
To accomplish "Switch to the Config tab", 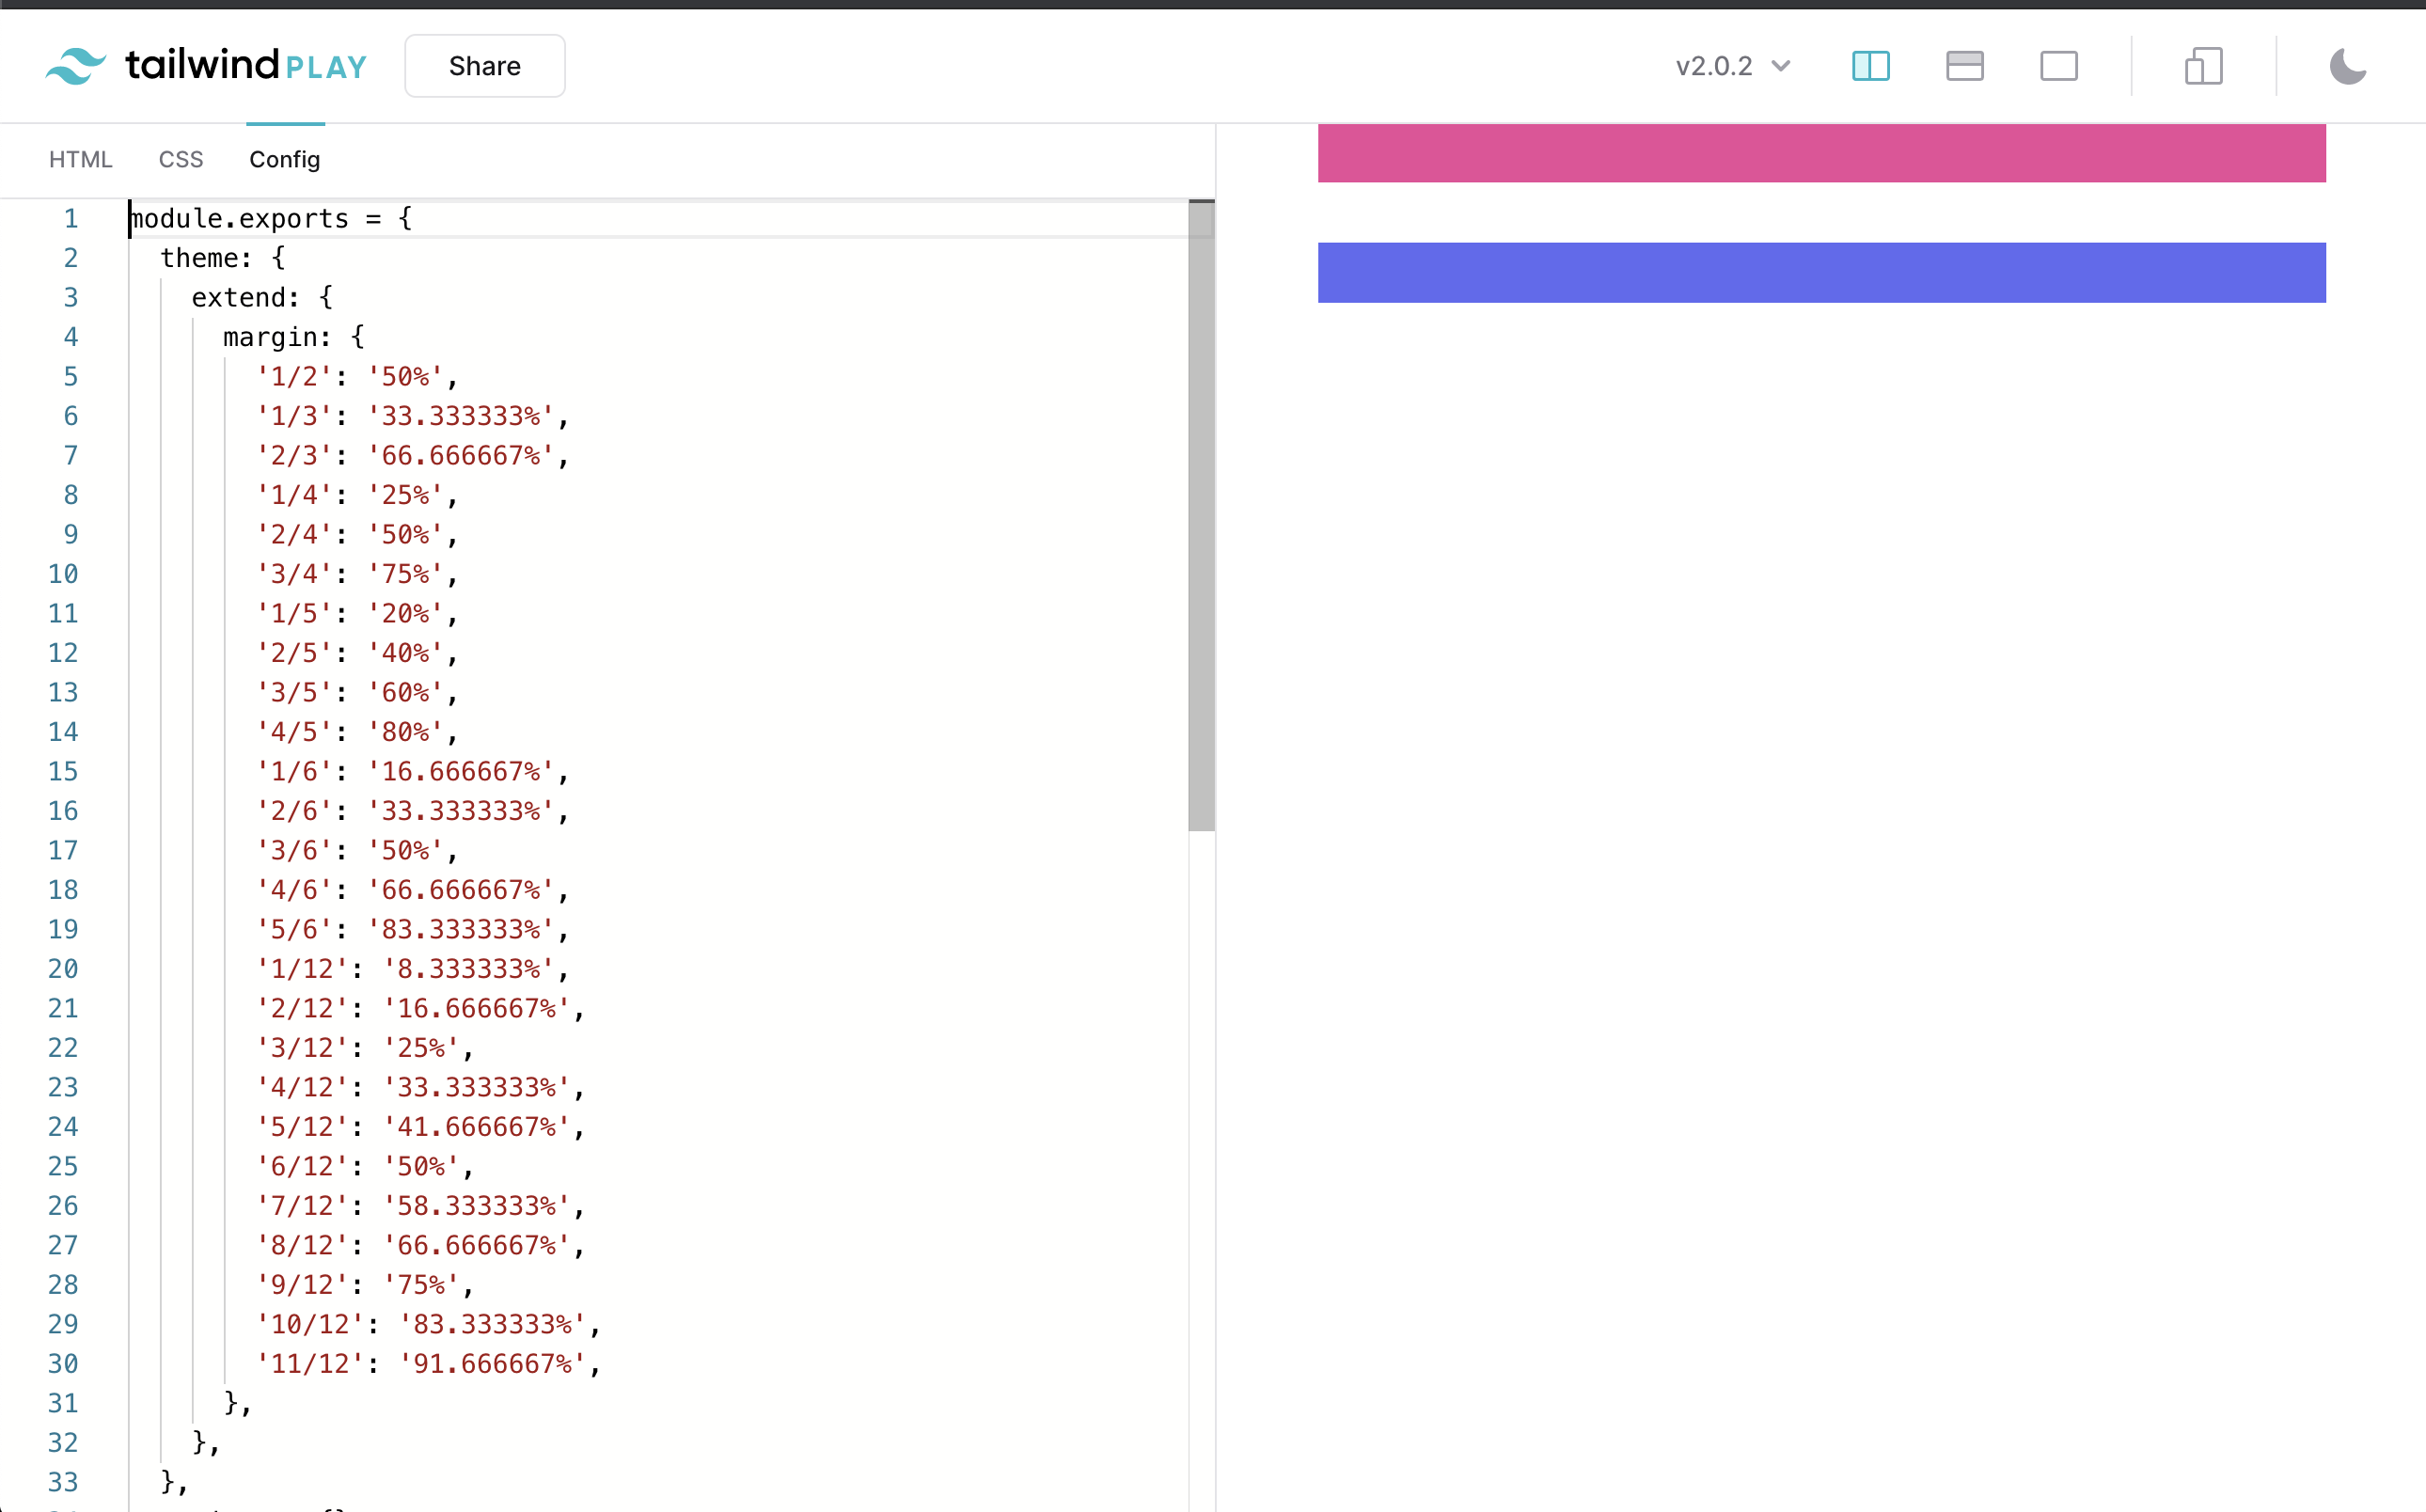I will click(x=285, y=159).
